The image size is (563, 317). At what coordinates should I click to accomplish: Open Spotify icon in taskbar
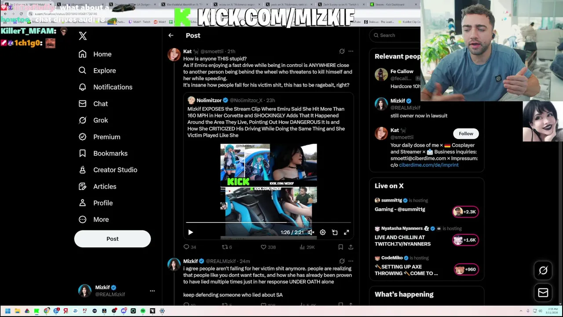point(143,311)
